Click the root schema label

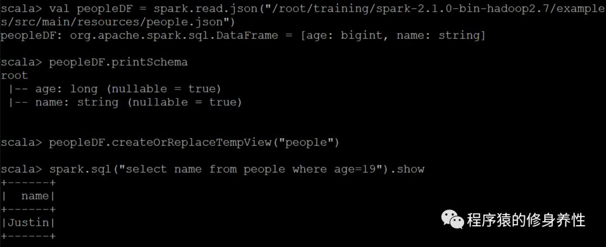[x=14, y=76]
